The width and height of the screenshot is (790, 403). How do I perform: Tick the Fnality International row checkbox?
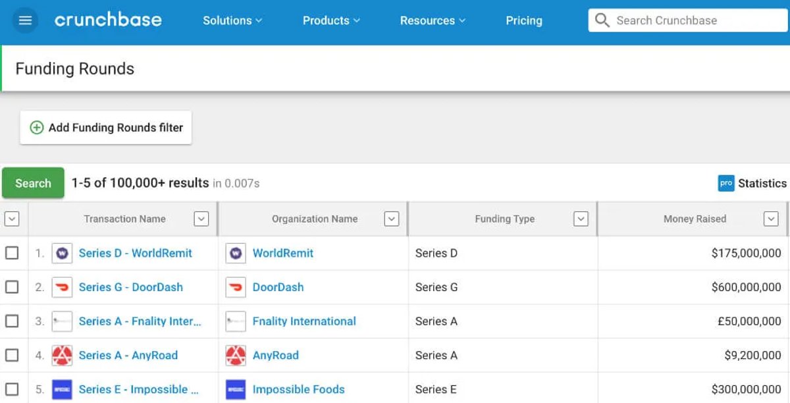click(12, 321)
